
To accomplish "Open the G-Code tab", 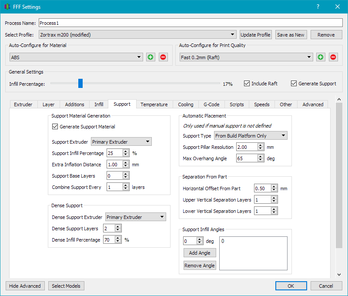I will [x=211, y=104].
